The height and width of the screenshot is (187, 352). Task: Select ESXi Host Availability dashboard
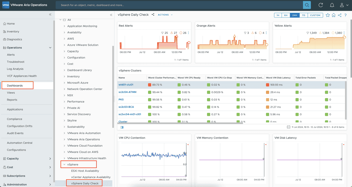pos(85,171)
